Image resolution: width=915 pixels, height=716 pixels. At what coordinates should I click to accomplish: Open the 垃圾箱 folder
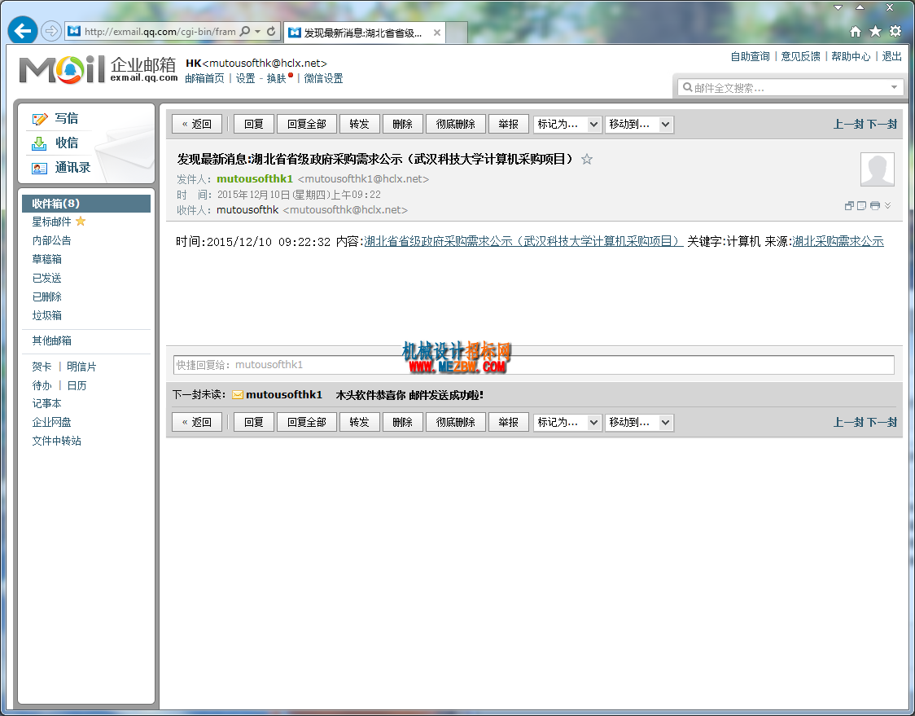(x=46, y=315)
